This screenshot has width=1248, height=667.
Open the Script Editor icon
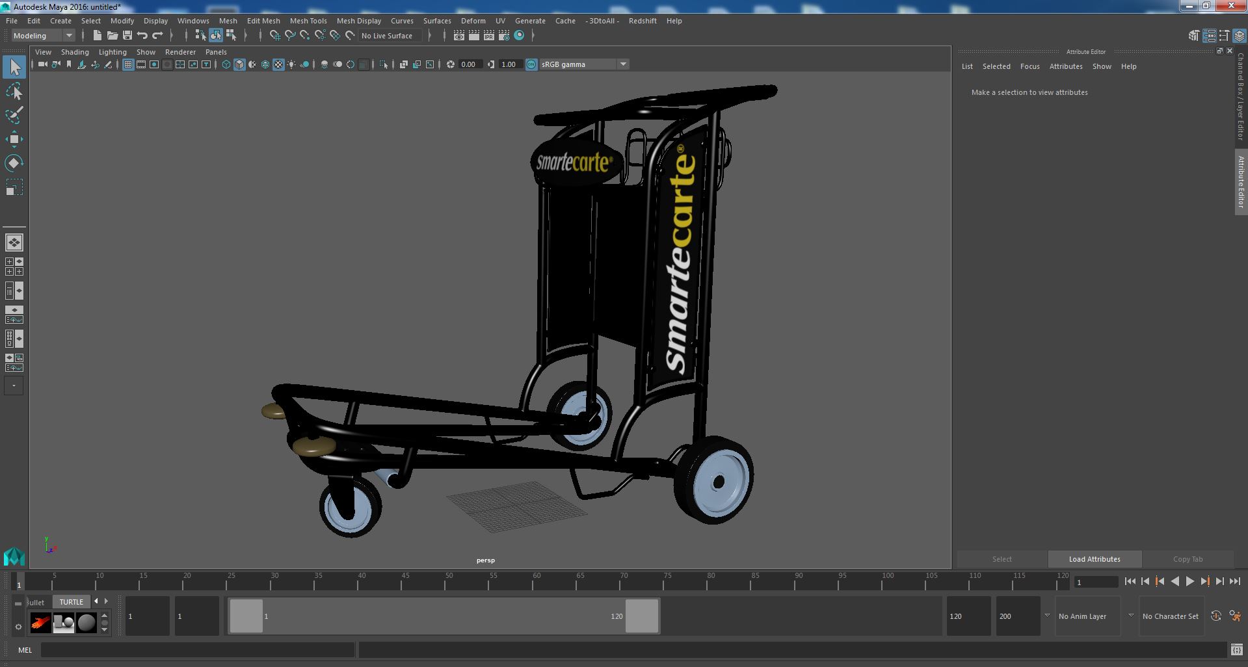point(1236,649)
